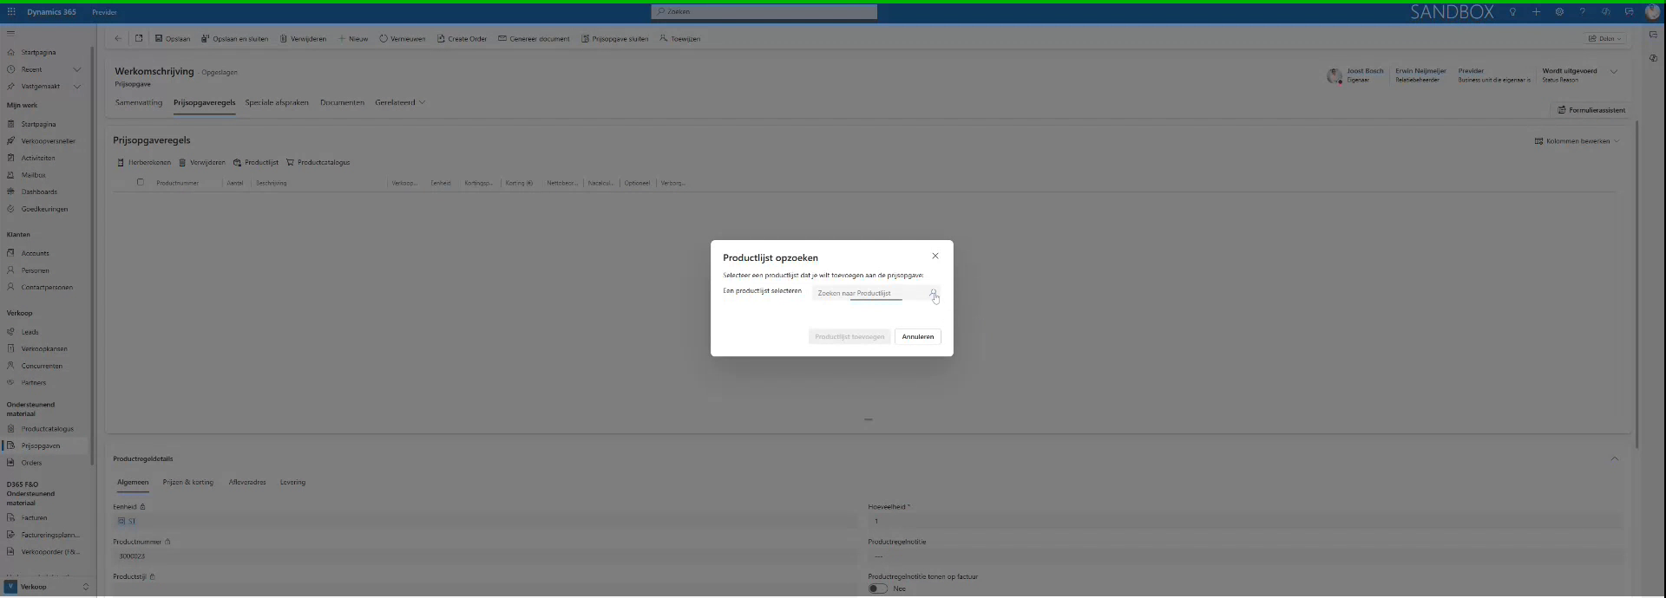Click Productlijst grid button
This screenshot has height=598, width=1666.
[x=256, y=162]
